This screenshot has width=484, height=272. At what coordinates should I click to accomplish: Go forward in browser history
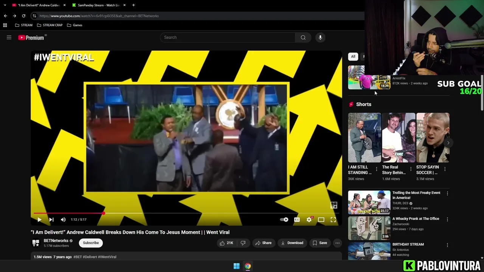tap(14, 16)
